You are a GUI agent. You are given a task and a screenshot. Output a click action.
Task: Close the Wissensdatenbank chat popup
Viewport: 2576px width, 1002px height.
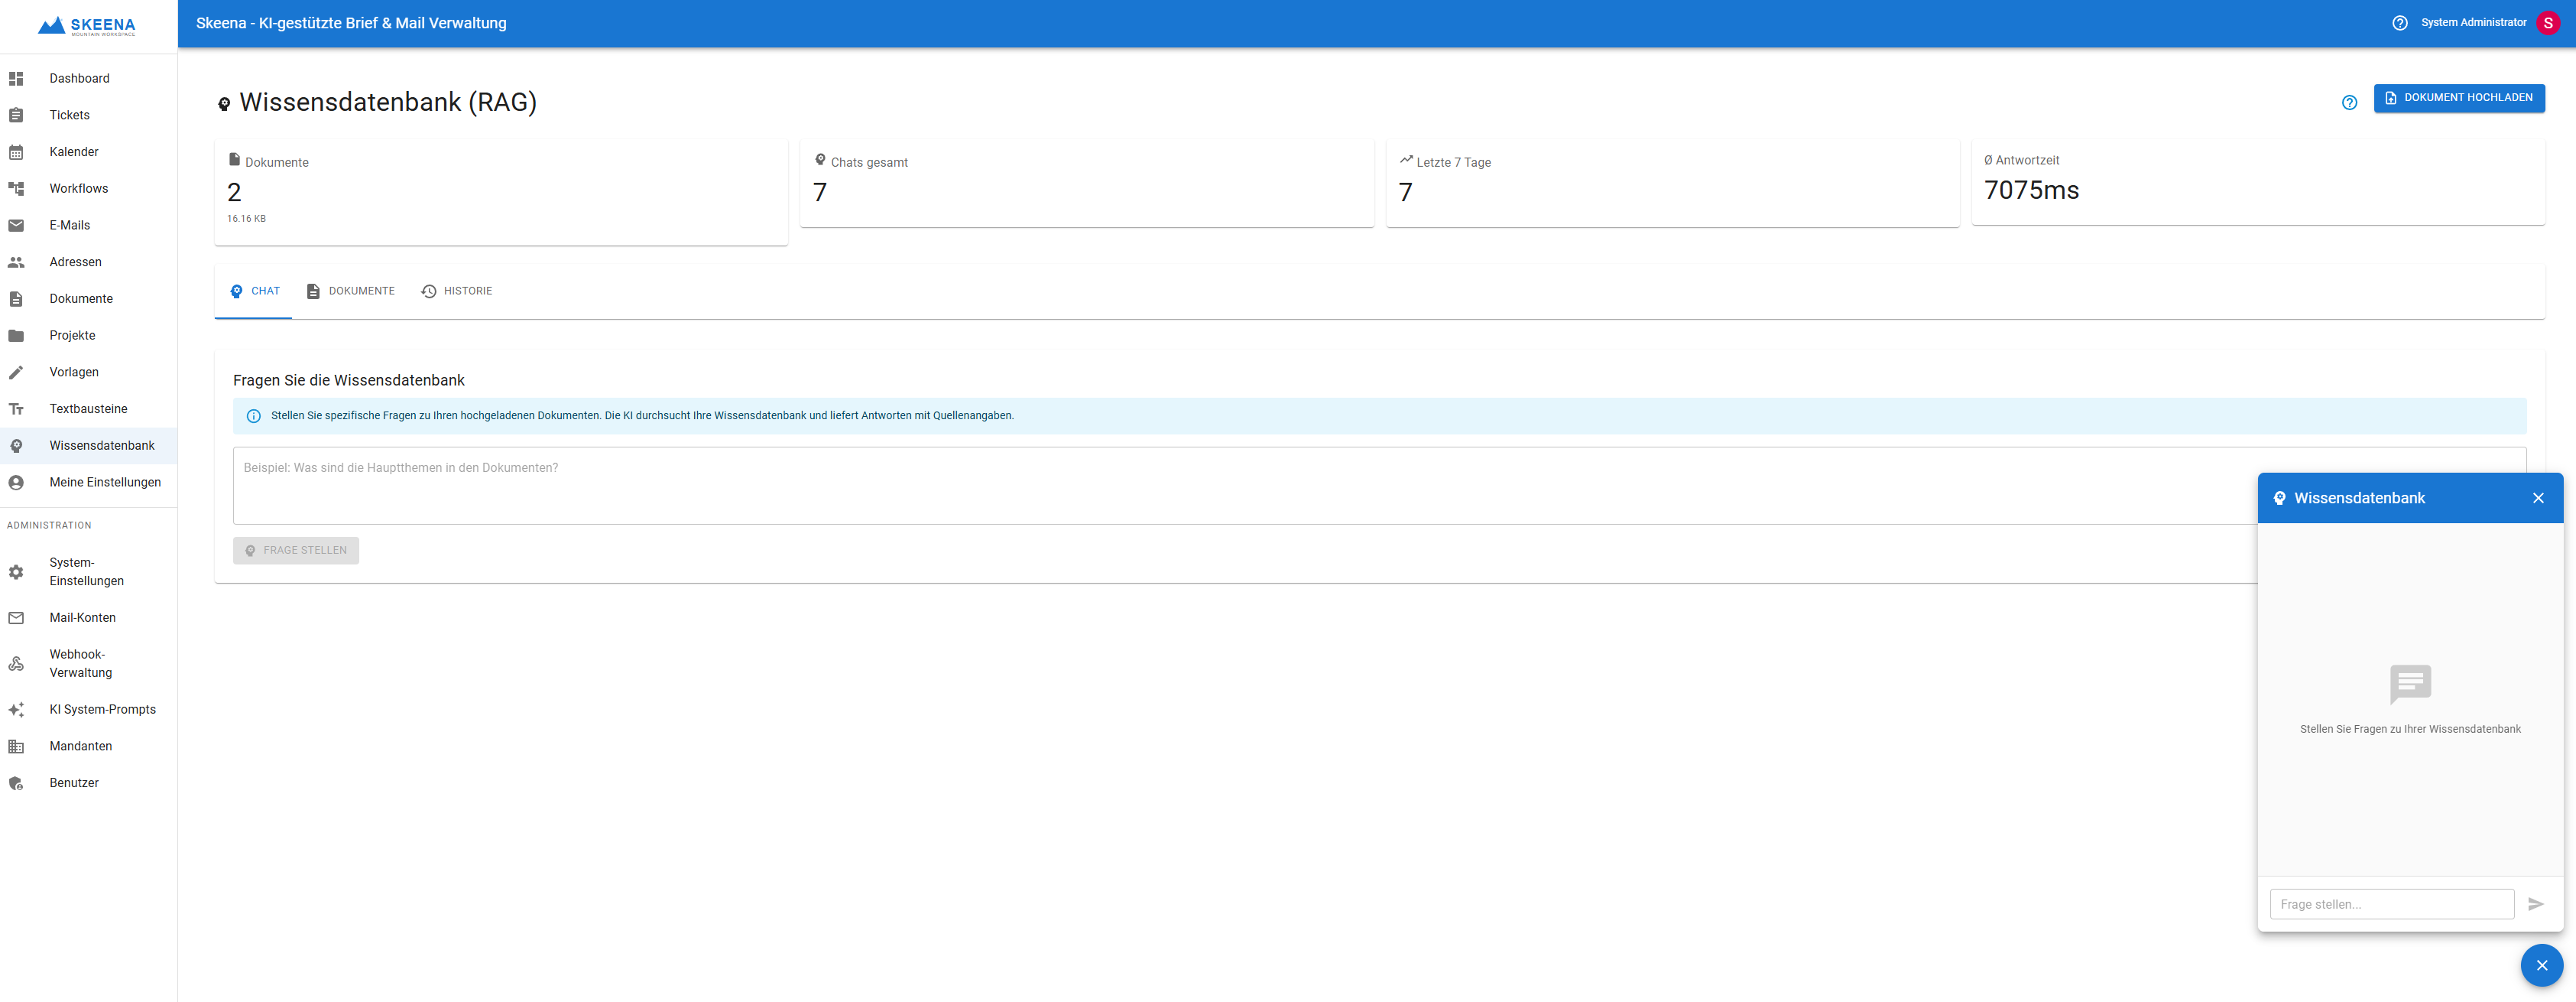pos(2537,499)
